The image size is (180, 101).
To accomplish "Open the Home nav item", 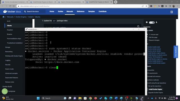I will coord(52,12).
